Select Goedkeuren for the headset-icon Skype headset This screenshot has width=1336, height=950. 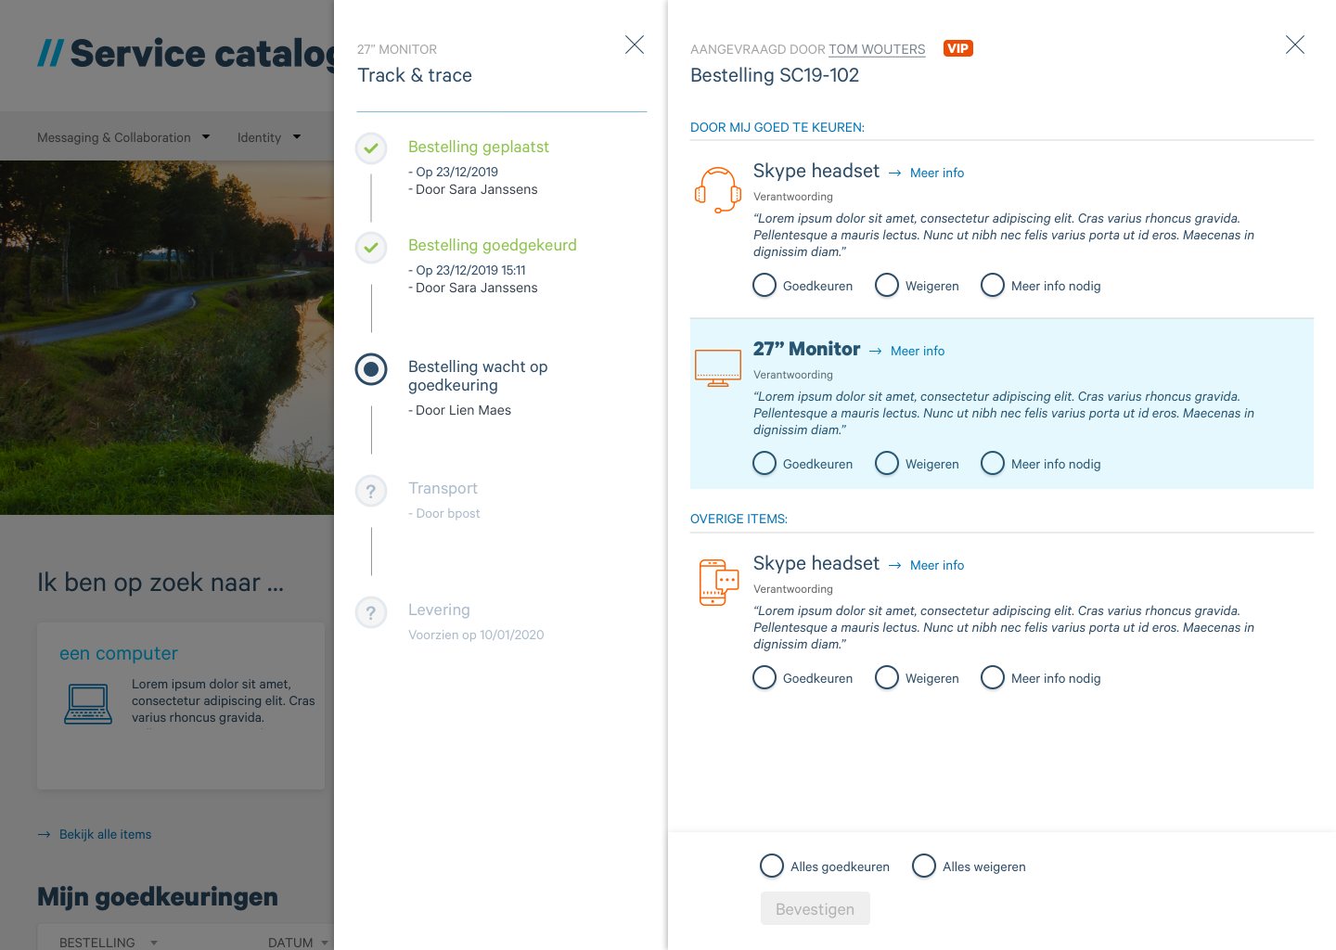[x=764, y=285]
